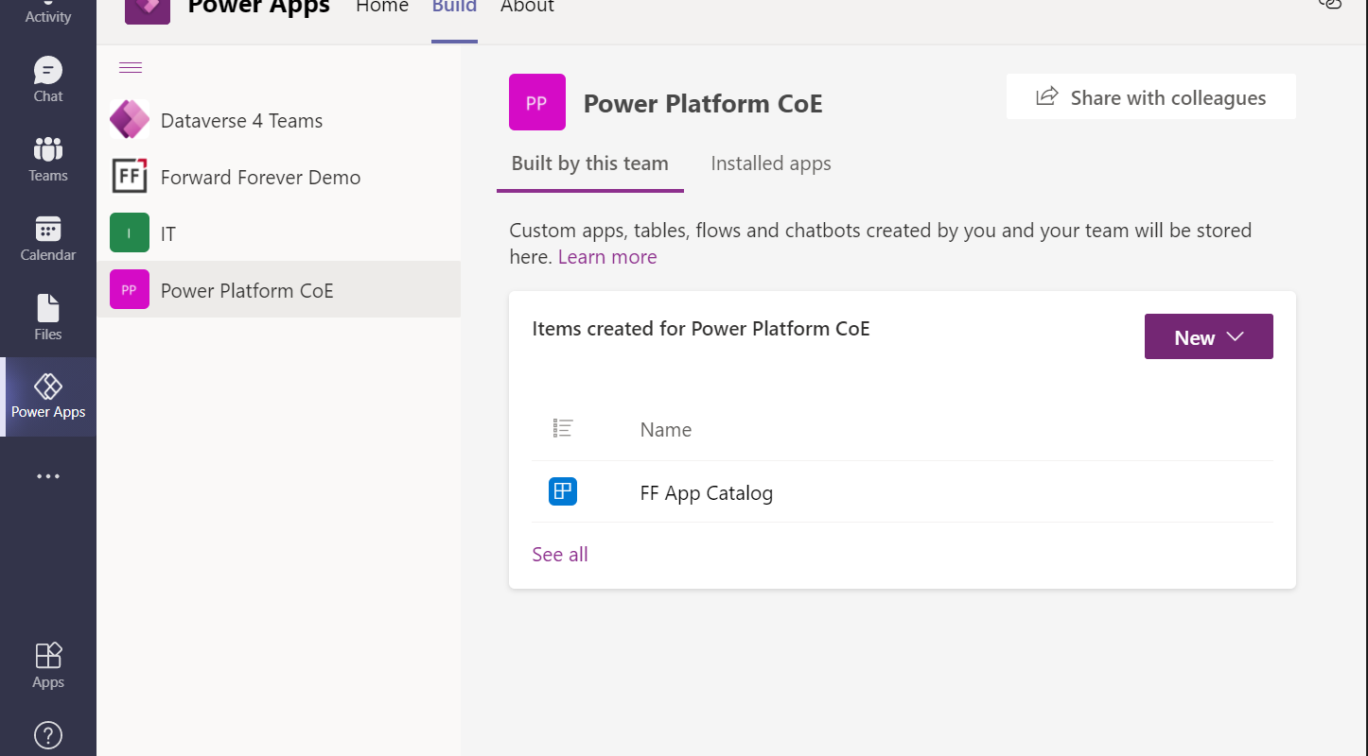Open the Calendar view
The height and width of the screenshot is (756, 1368).
click(x=48, y=238)
